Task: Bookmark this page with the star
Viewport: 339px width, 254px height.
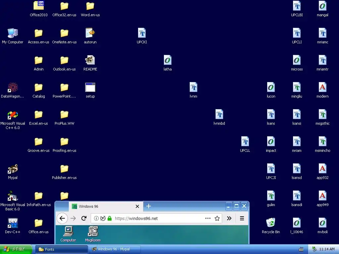Action: point(217,218)
